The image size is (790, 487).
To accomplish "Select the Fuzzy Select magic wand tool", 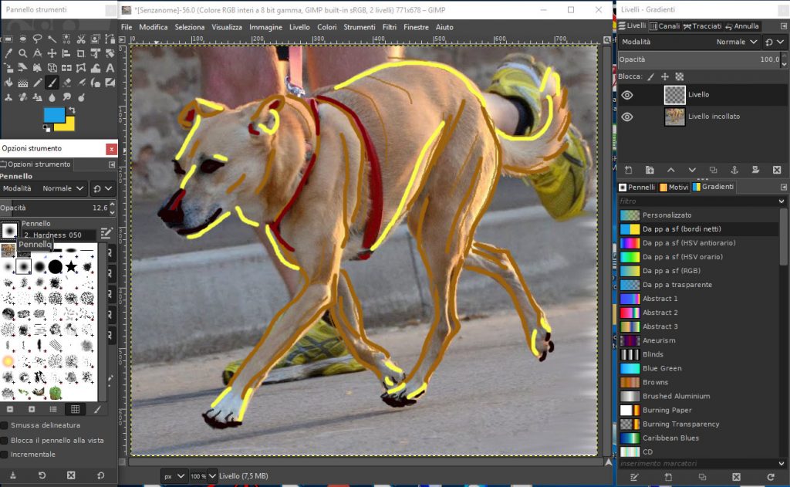I will [52, 39].
